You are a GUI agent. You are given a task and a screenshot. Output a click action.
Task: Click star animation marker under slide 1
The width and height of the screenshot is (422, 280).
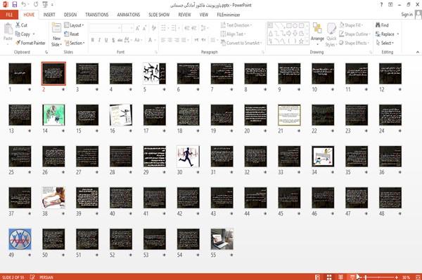(30, 89)
